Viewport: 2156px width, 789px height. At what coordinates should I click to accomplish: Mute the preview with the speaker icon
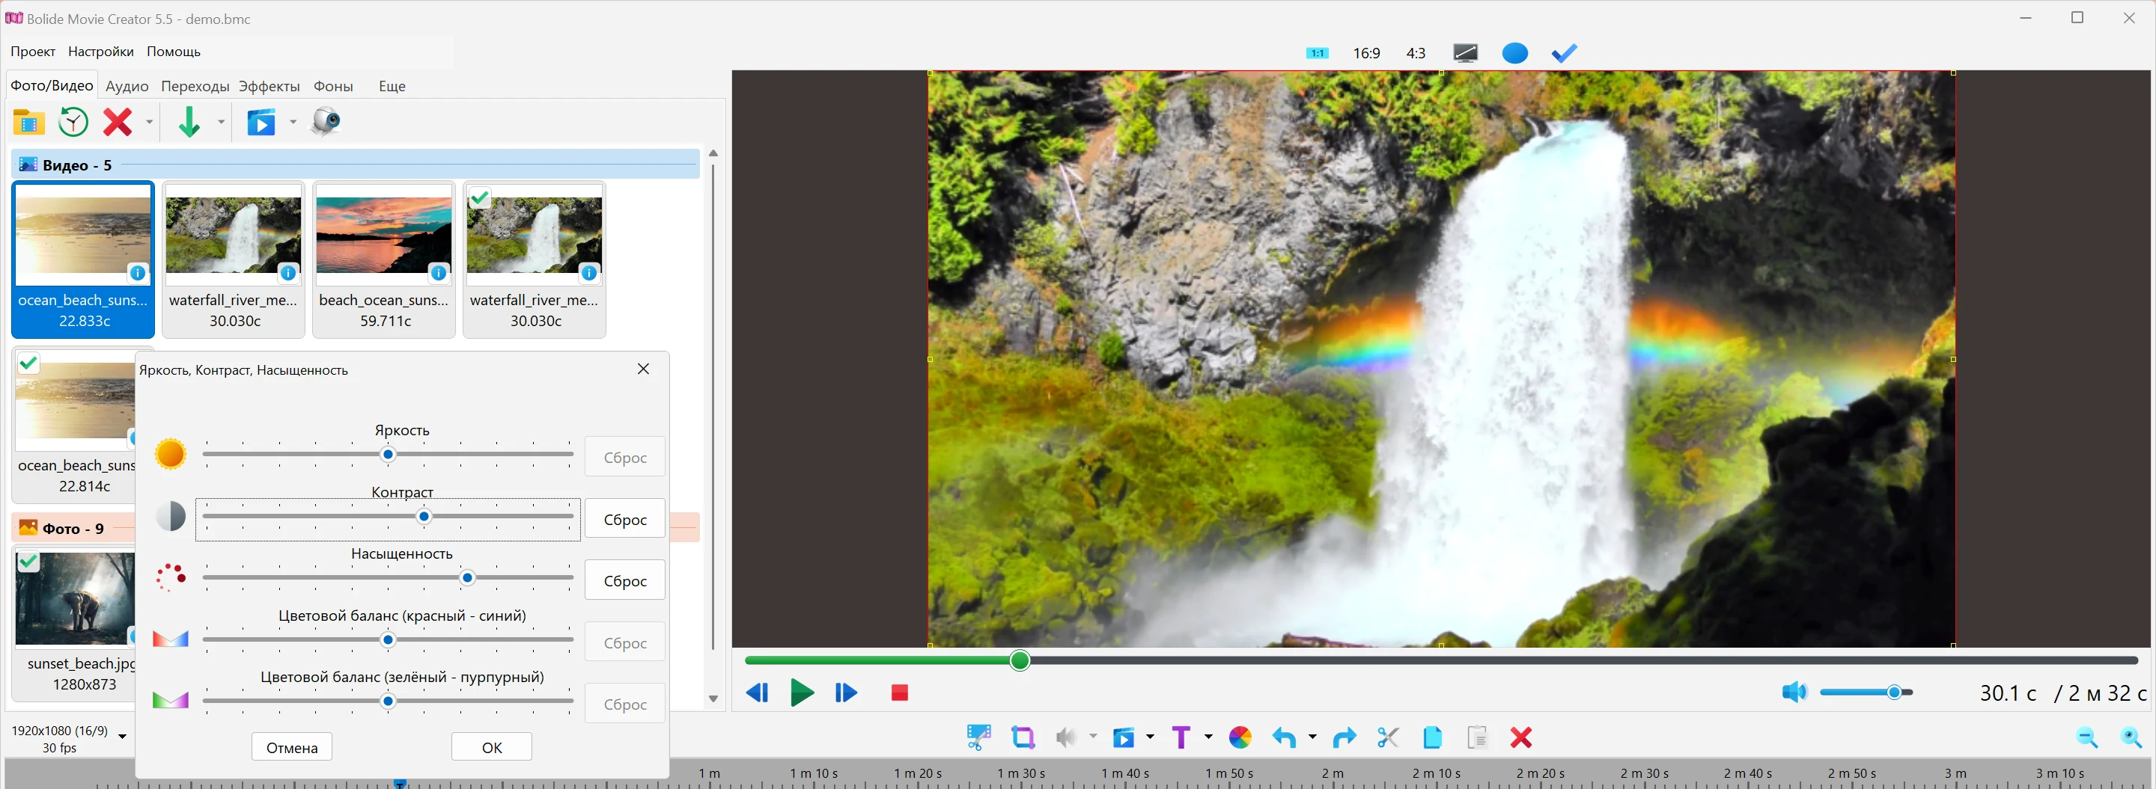1794,692
